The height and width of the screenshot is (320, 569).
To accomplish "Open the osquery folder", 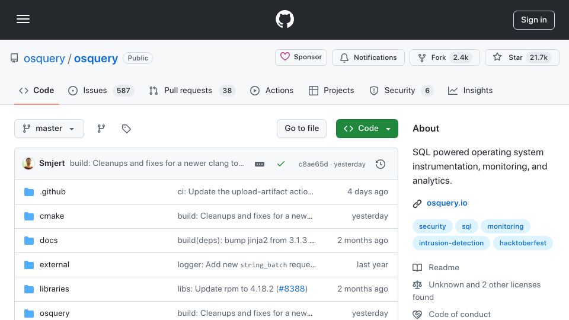I will point(55,313).
